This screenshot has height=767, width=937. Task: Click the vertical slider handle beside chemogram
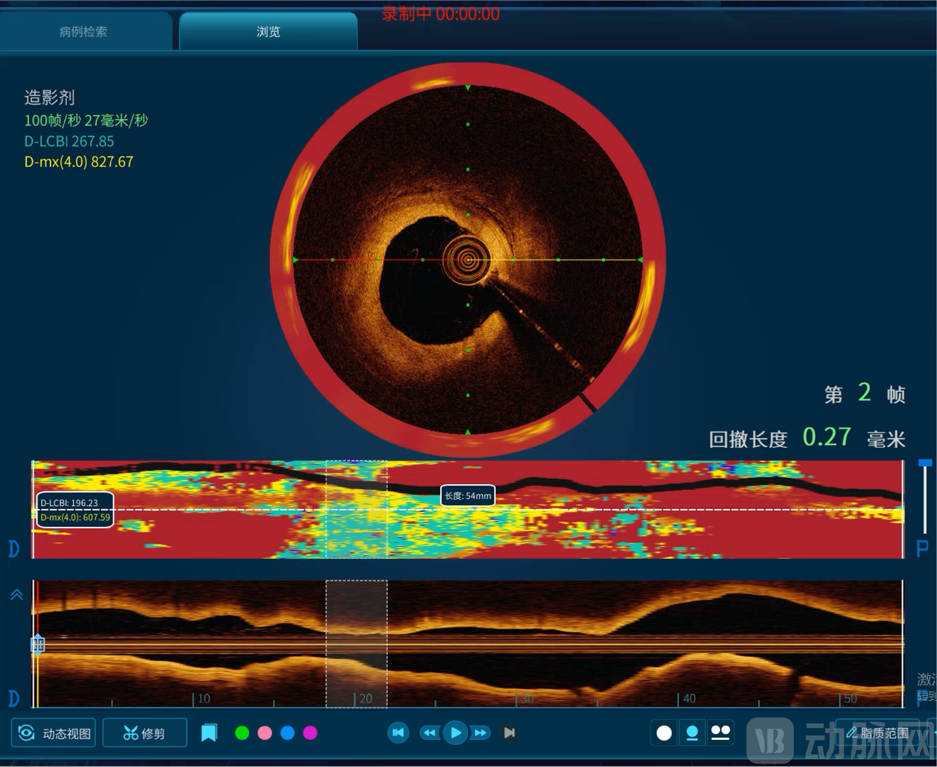click(925, 463)
